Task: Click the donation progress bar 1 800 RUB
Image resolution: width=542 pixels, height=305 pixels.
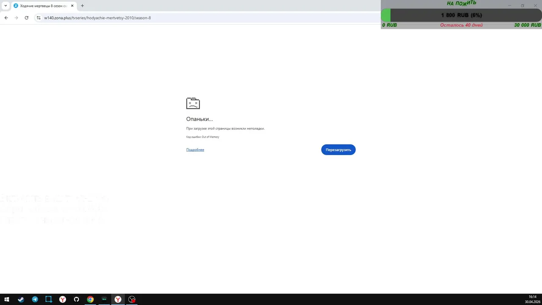Action: coord(461,15)
